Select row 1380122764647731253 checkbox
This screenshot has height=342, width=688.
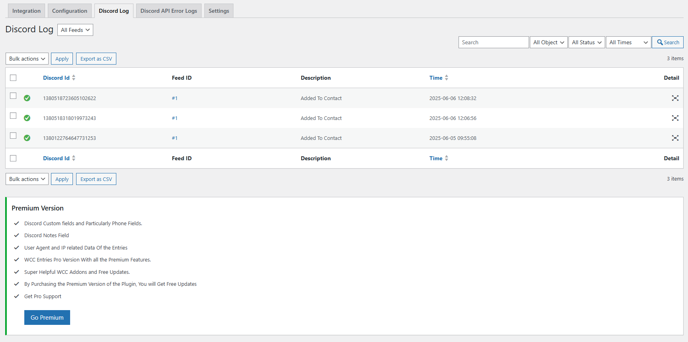point(13,136)
